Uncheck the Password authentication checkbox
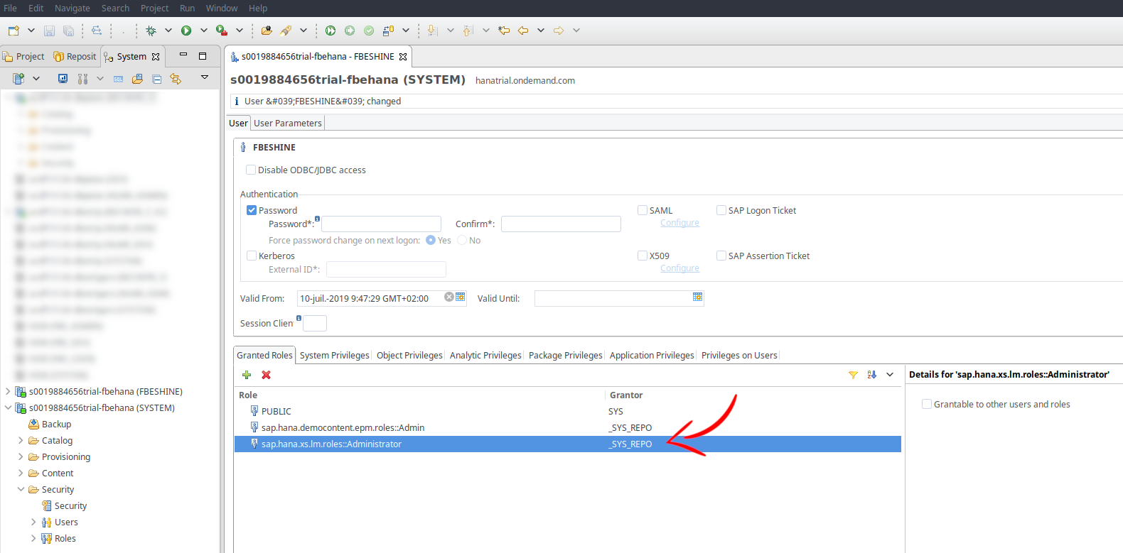 point(252,210)
